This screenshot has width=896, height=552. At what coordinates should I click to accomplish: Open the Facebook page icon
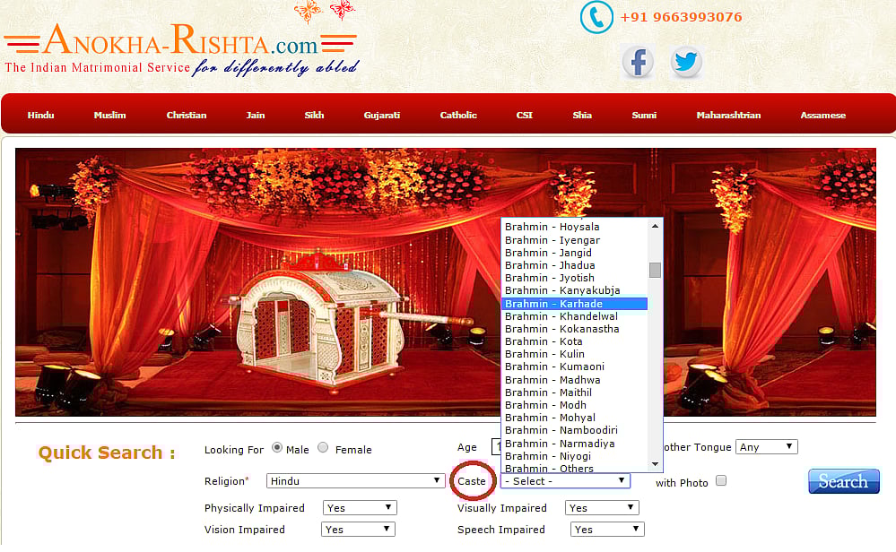(638, 63)
